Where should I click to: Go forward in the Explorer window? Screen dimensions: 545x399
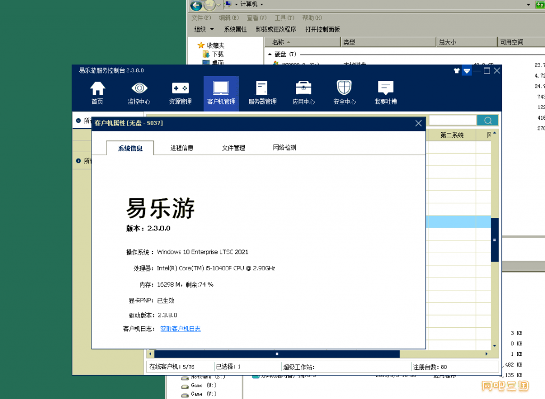click(x=209, y=5)
